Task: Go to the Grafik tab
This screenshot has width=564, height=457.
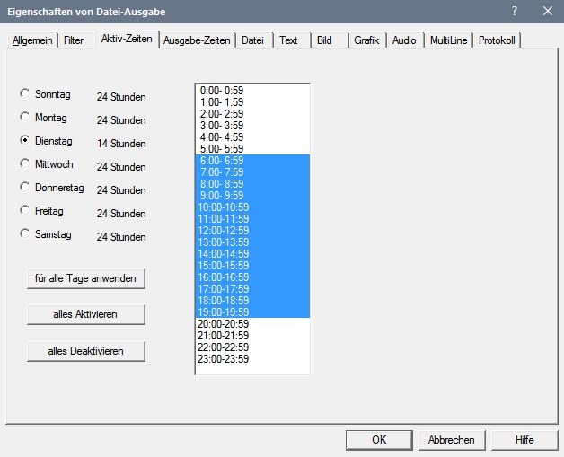Action: tap(366, 40)
